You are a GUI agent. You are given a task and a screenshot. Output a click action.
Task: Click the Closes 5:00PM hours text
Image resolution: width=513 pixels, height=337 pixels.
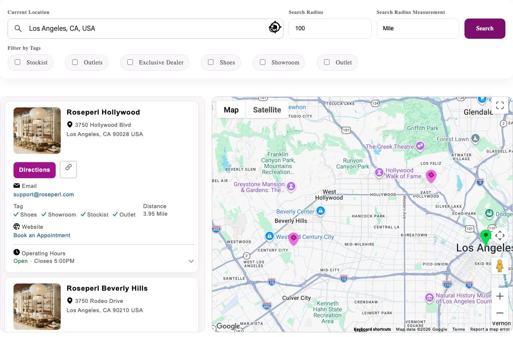pyautogui.click(x=54, y=261)
